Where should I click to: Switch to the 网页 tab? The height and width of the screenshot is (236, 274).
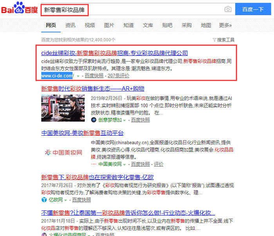[51, 25]
